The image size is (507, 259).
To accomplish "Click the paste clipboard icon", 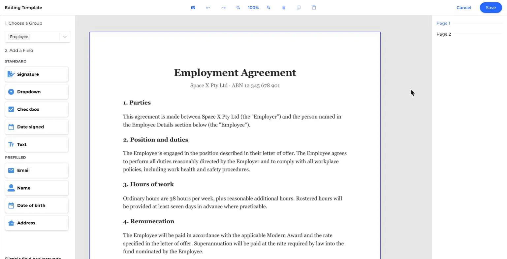I will (314, 8).
